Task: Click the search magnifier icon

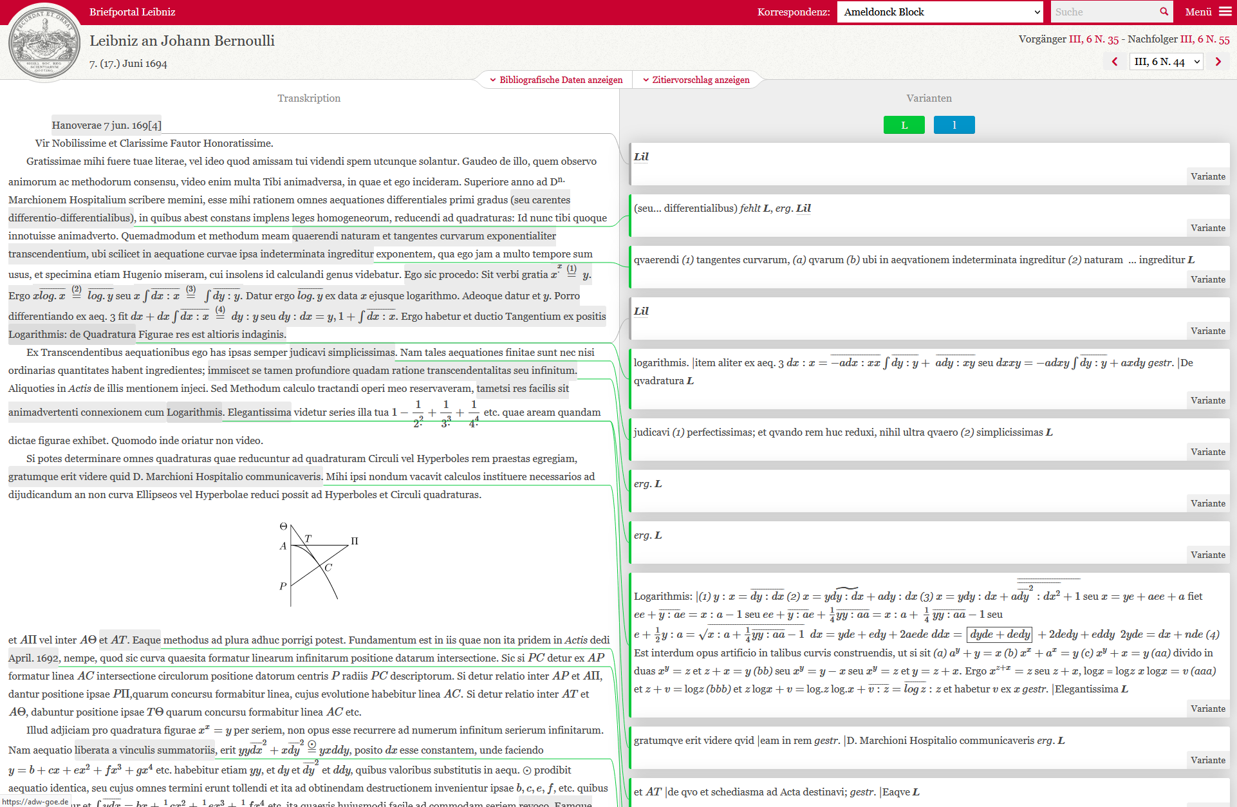Action: tap(1164, 12)
